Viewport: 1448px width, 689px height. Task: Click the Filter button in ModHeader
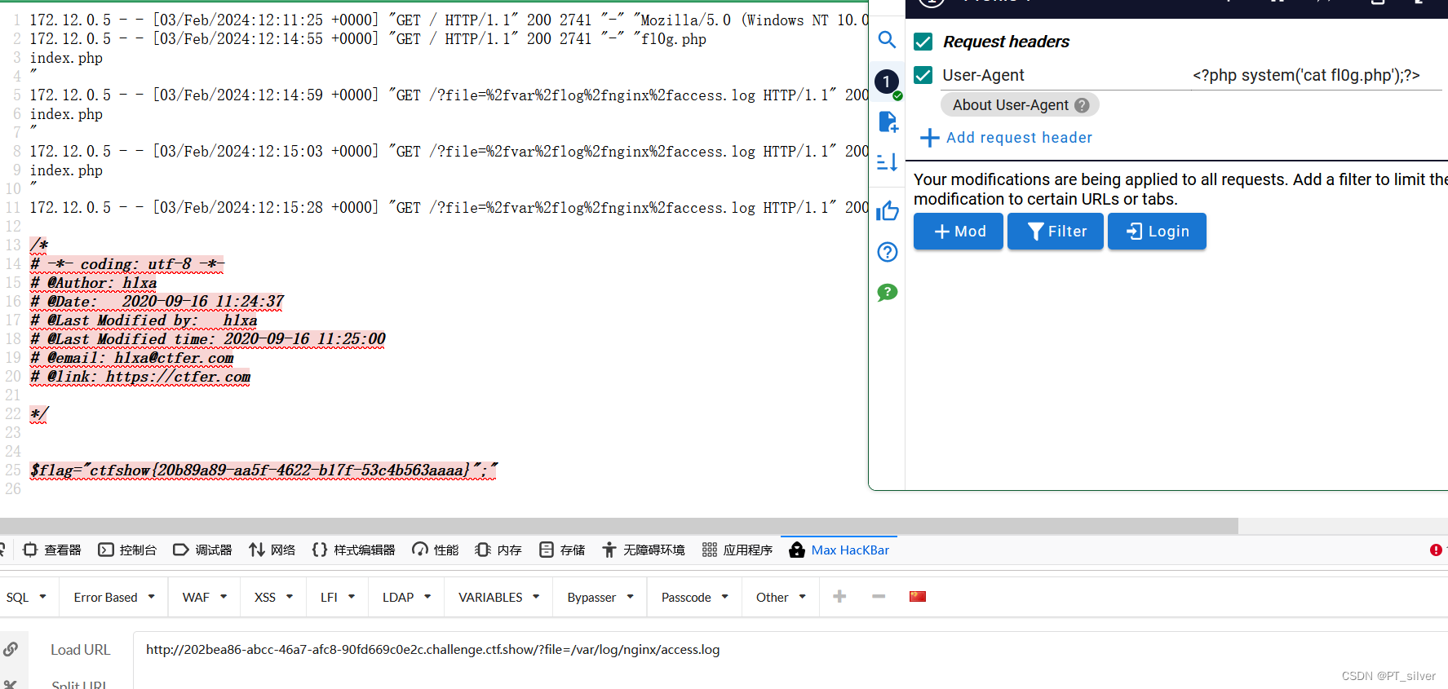coord(1056,232)
